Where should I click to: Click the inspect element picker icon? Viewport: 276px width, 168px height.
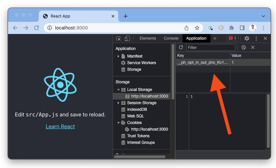pyautogui.click(x=119, y=38)
